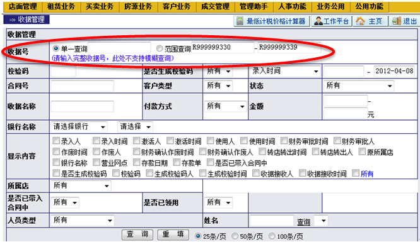Click the 合同号 input field
The height and width of the screenshot is (242, 420).
pos(82,86)
